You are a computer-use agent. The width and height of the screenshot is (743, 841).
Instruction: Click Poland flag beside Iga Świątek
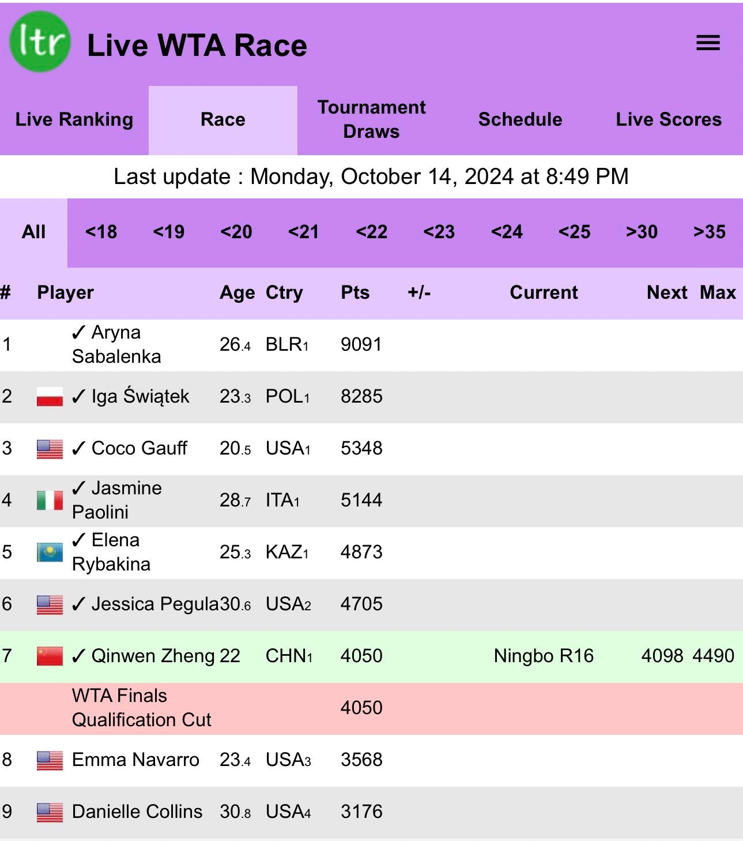(50, 397)
